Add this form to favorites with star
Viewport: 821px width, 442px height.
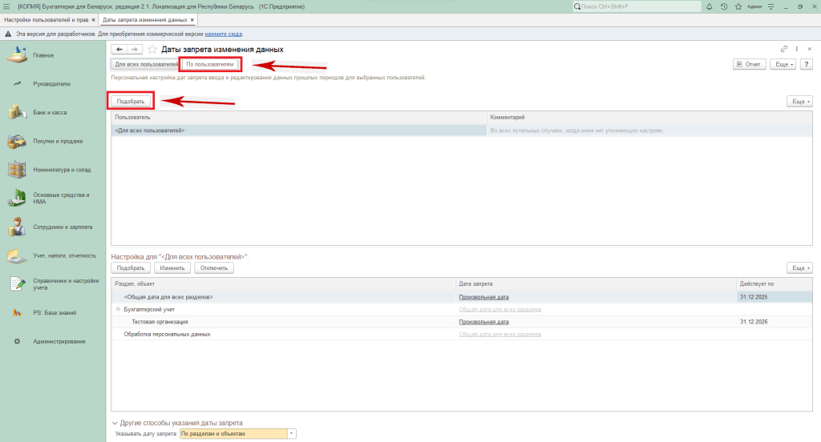tap(152, 49)
